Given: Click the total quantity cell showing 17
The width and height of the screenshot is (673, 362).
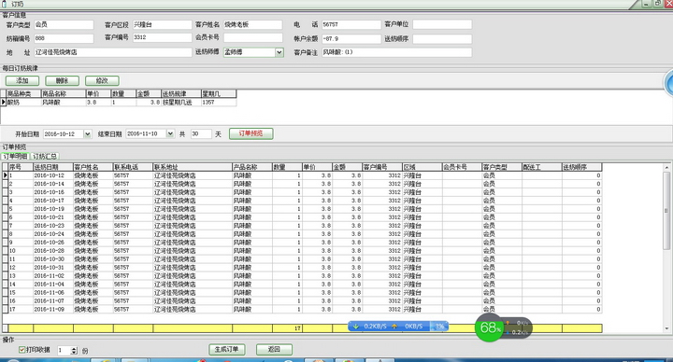Looking at the screenshot, I should (287, 328).
